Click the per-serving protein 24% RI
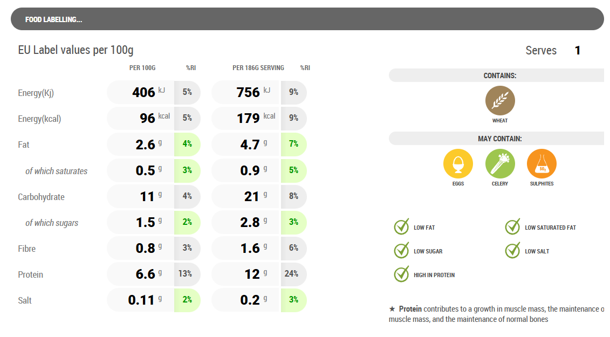The image size is (610, 337). coord(292,274)
